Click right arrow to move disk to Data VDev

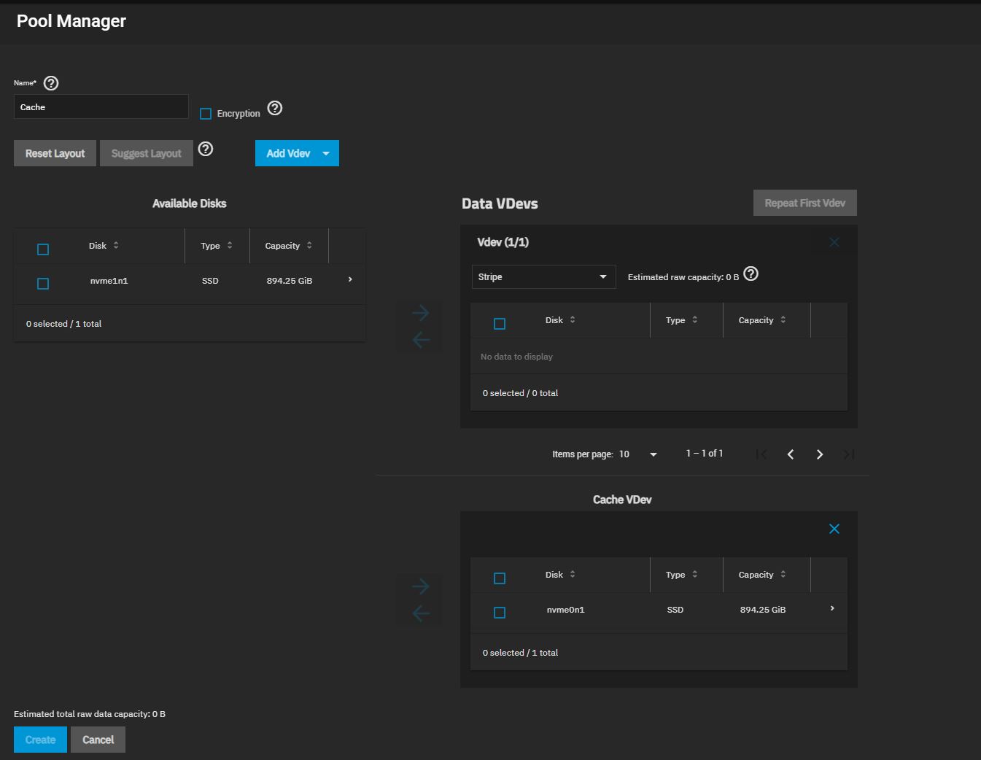click(420, 314)
